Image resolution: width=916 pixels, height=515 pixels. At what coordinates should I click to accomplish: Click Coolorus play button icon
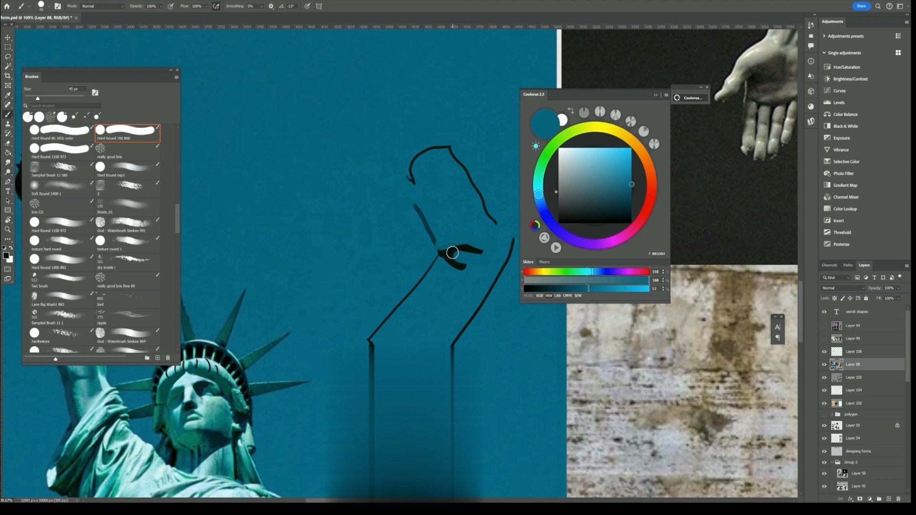[556, 247]
